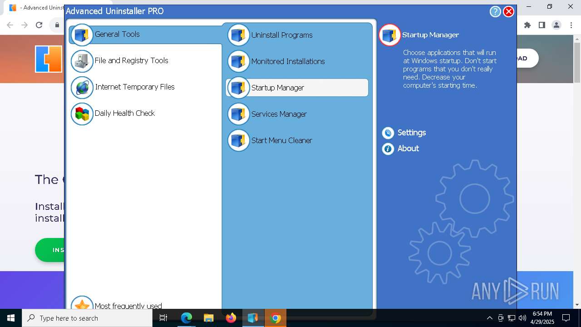The height and width of the screenshot is (327, 581).
Task: Click the taskbar clock showing 6:54 PM
Action: [x=542, y=318]
